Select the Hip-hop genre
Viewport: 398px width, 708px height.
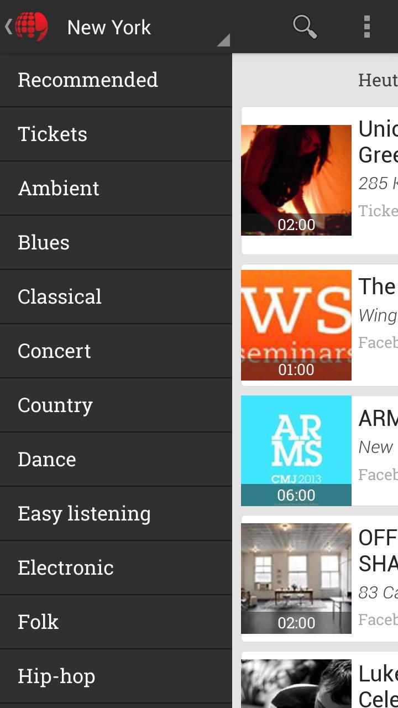click(x=116, y=676)
